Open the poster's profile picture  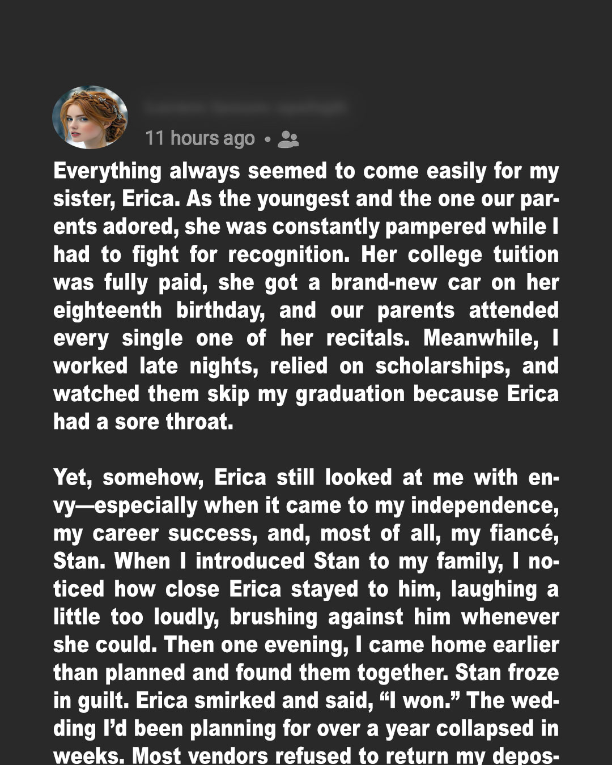point(90,117)
